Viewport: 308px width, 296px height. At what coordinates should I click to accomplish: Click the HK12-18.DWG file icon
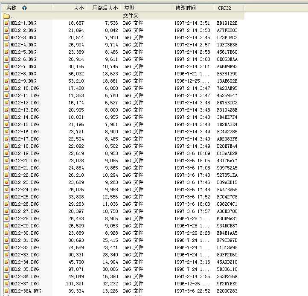point(6,147)
